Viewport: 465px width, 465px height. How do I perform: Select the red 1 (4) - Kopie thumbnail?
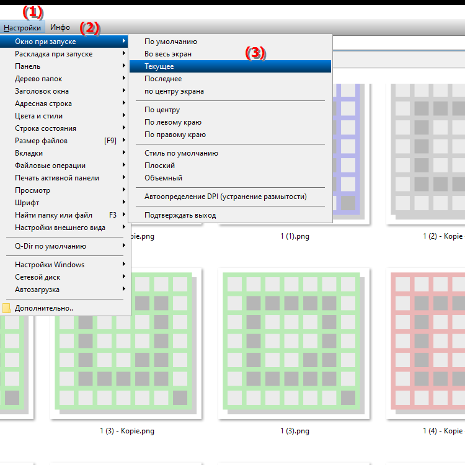(426, 343)
